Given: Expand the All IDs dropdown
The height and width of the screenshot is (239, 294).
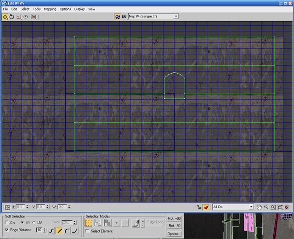Looking at the screenshot, I should click(233, 207).
